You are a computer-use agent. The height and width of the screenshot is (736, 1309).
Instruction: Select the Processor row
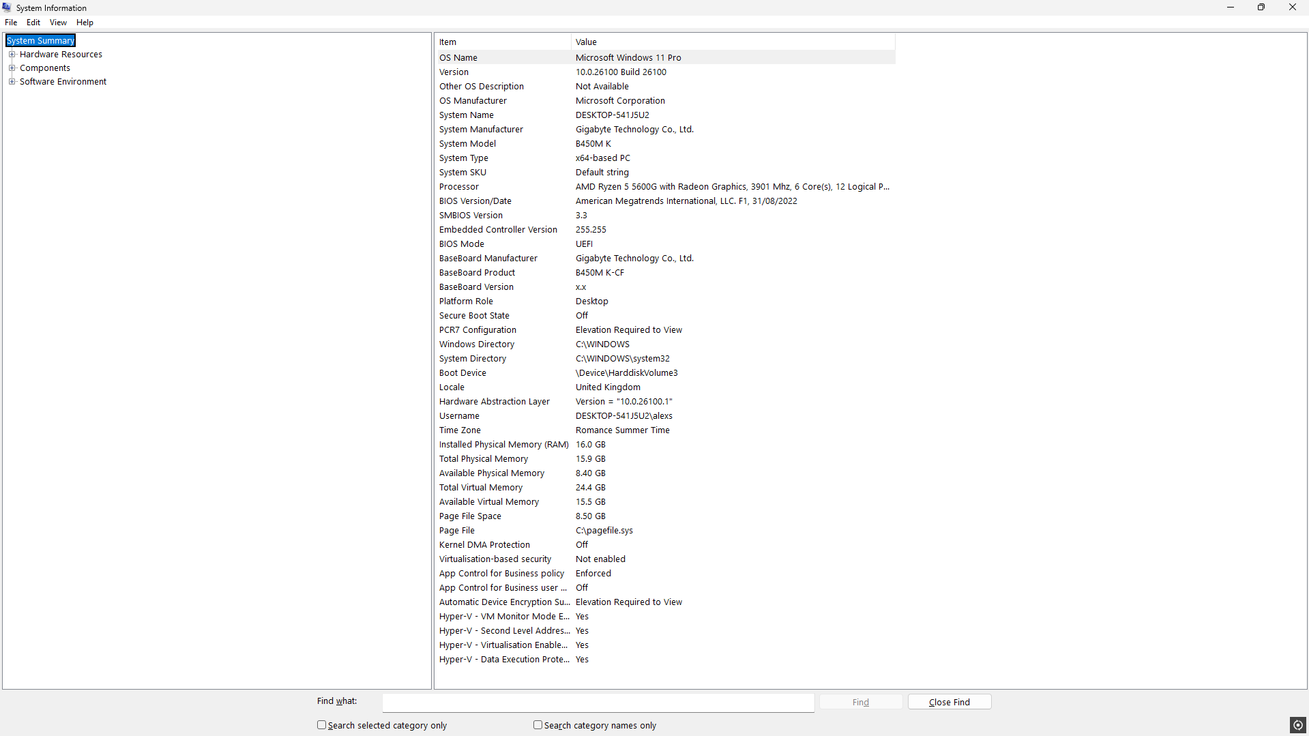click(666, 187)
